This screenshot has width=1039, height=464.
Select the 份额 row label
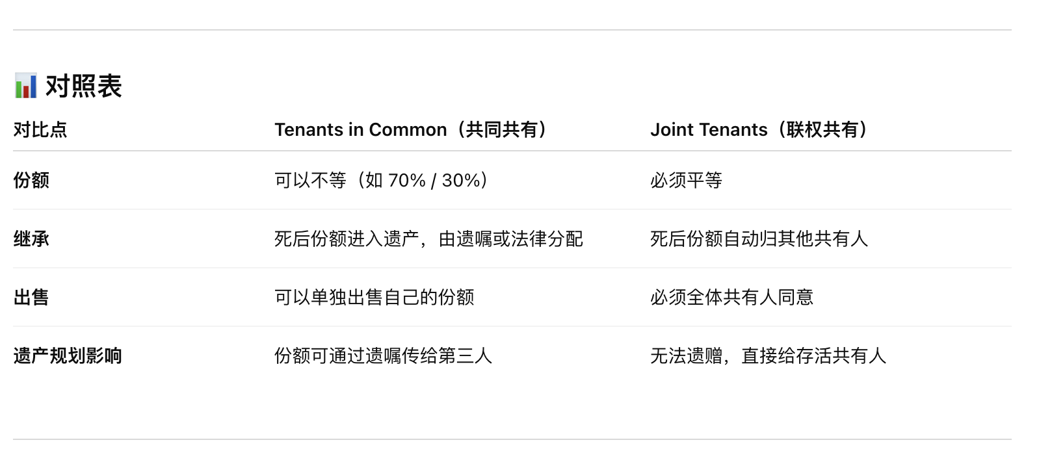31,180
